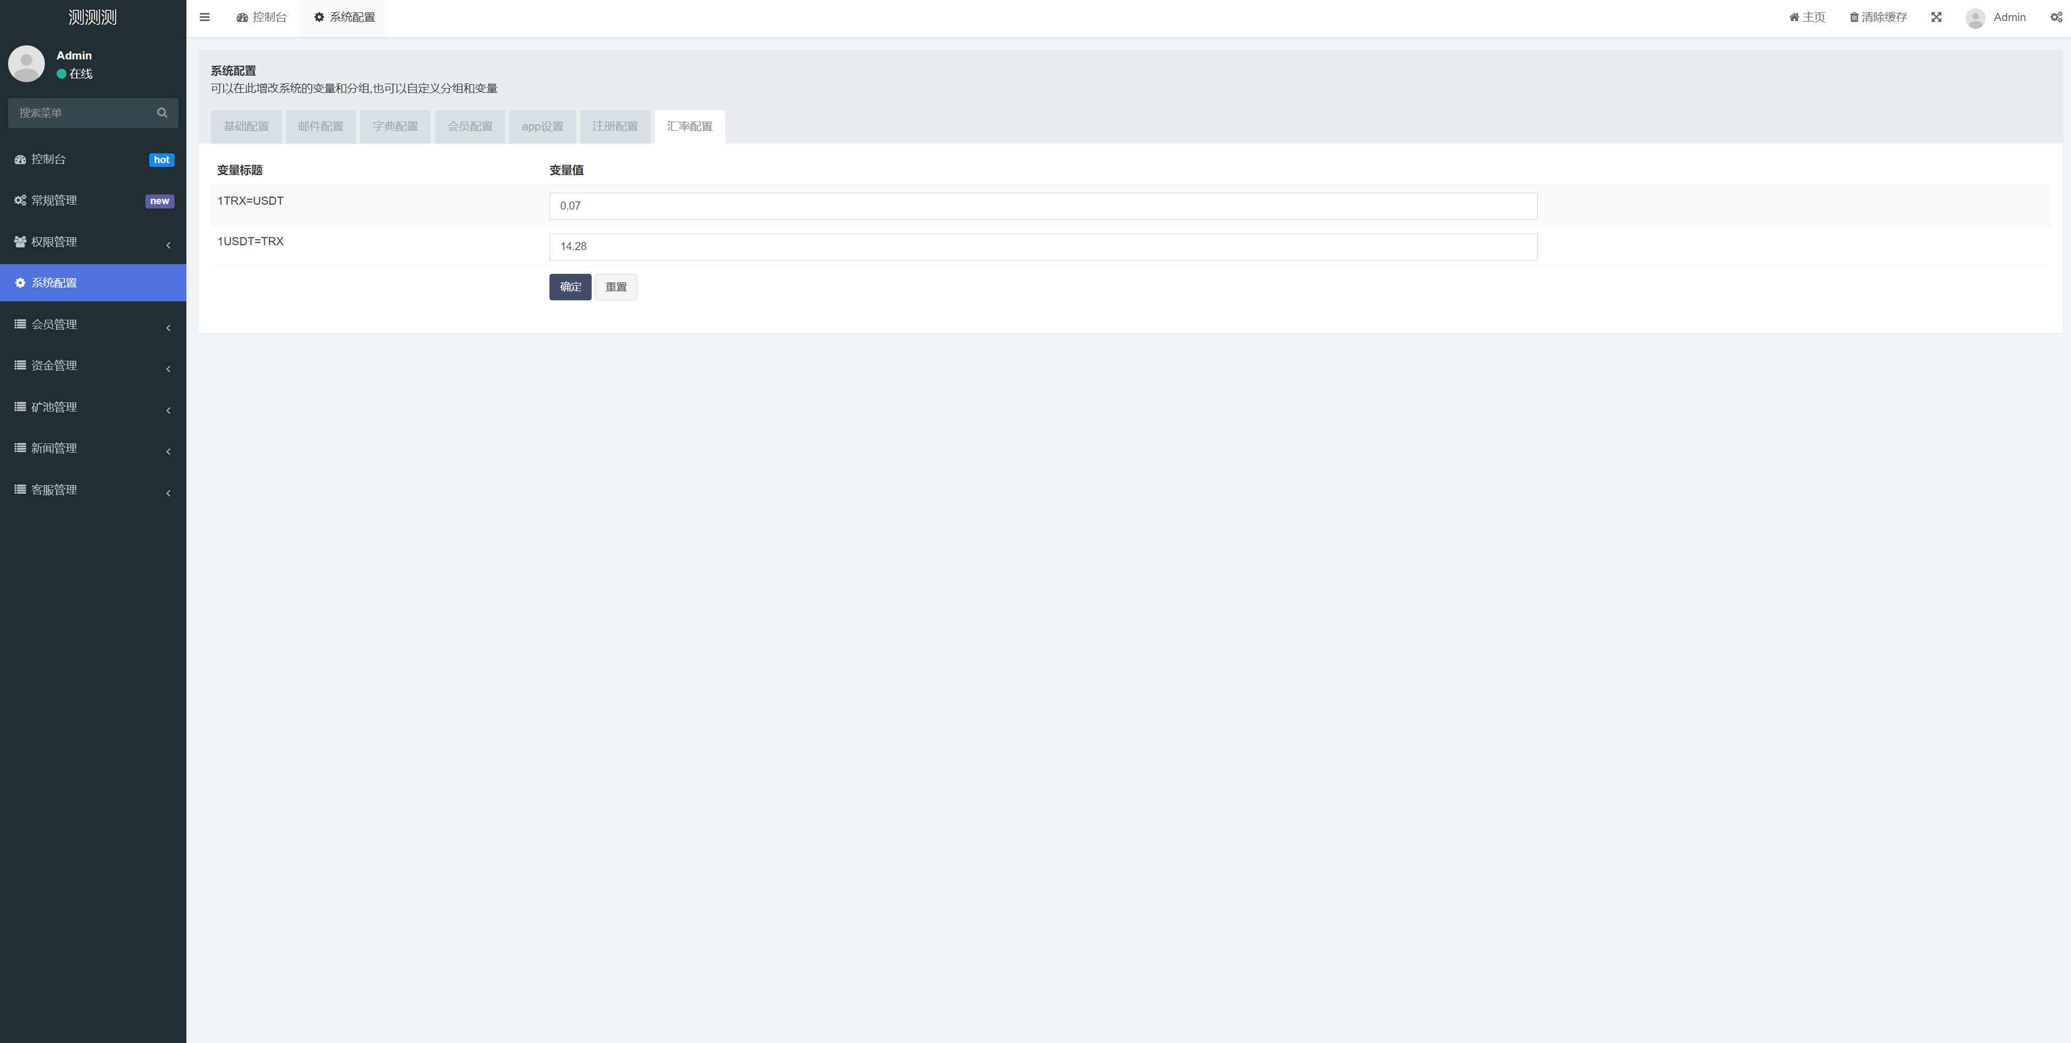Click the 1TRX=USDT value input field

pyautogui.click(x=1042, y=206)
